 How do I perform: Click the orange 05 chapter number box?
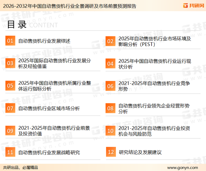(10, 85)
